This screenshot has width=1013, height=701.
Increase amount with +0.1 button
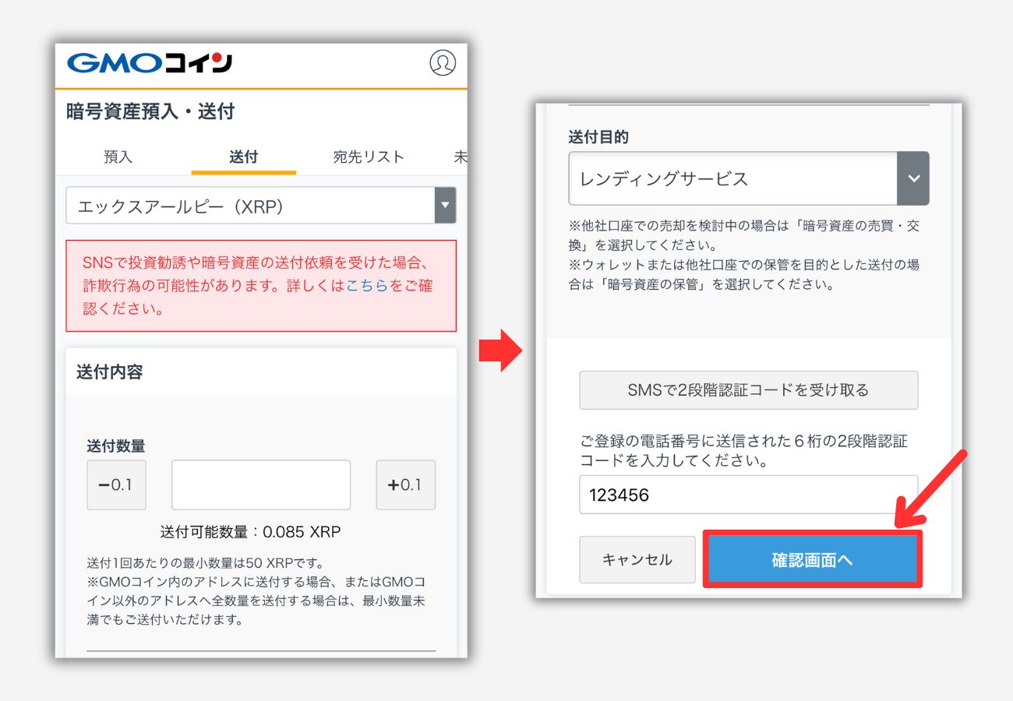pos(405,485)
